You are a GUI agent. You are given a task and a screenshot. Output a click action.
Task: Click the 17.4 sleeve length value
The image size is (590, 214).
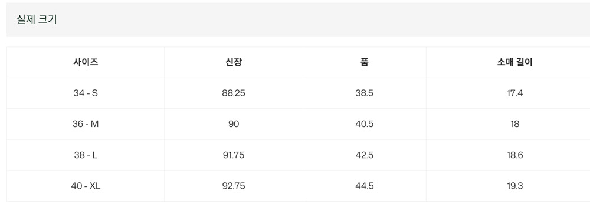514,93
